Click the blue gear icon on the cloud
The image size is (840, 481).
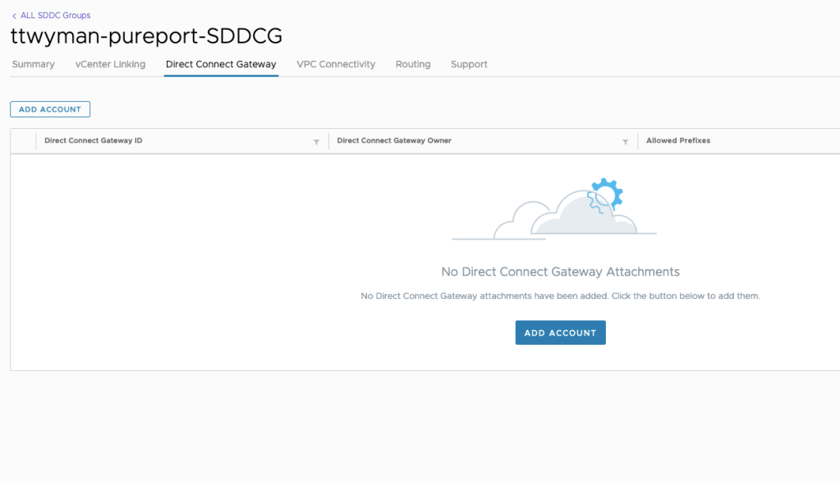click(x=608, y=194)
